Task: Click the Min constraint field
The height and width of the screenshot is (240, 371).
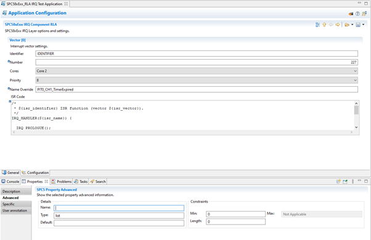Action: (x=235, y=214)
